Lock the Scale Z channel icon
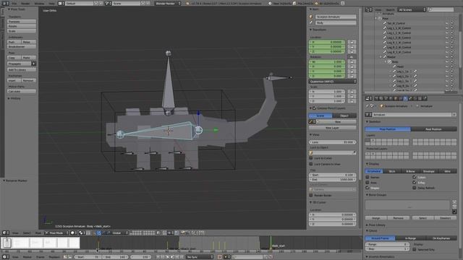 click(352, 101)
